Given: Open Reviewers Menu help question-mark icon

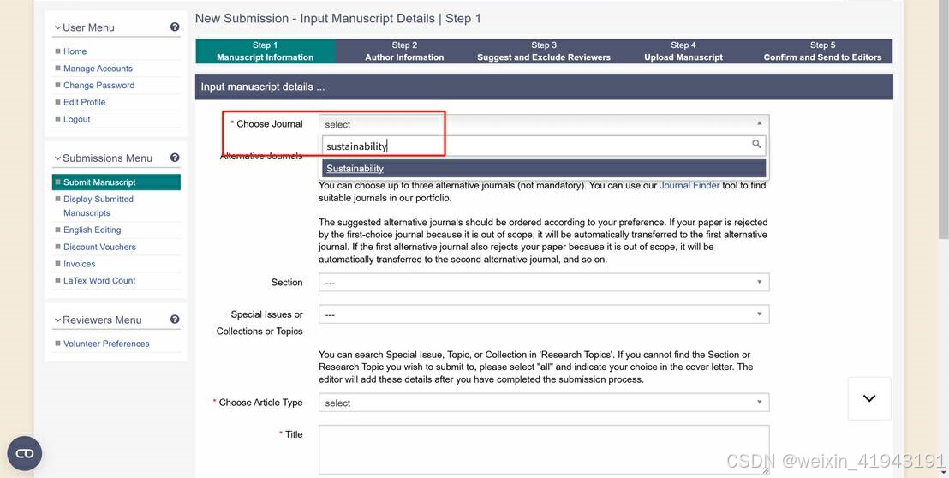Looking at the screenshot, I should [x=175, y=320].
